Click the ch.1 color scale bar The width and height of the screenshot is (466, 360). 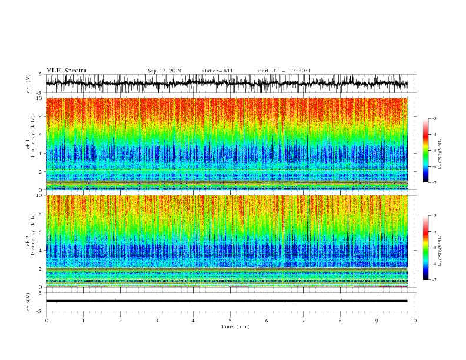[425, 151]
